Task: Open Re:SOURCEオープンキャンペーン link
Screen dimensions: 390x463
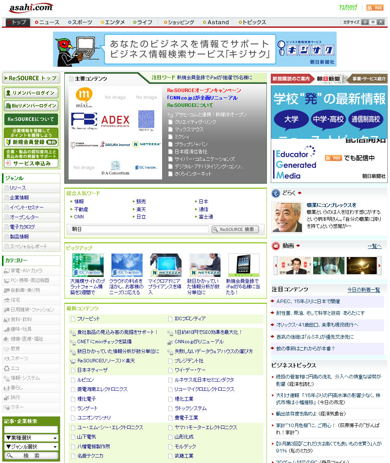Action: click(x=204, y=90)
